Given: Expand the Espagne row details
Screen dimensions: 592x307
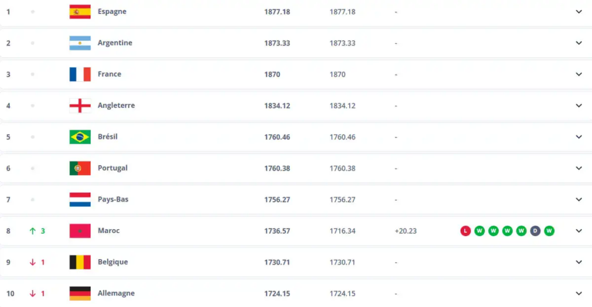Looking at the screenshot, I should tap(579, 12).
